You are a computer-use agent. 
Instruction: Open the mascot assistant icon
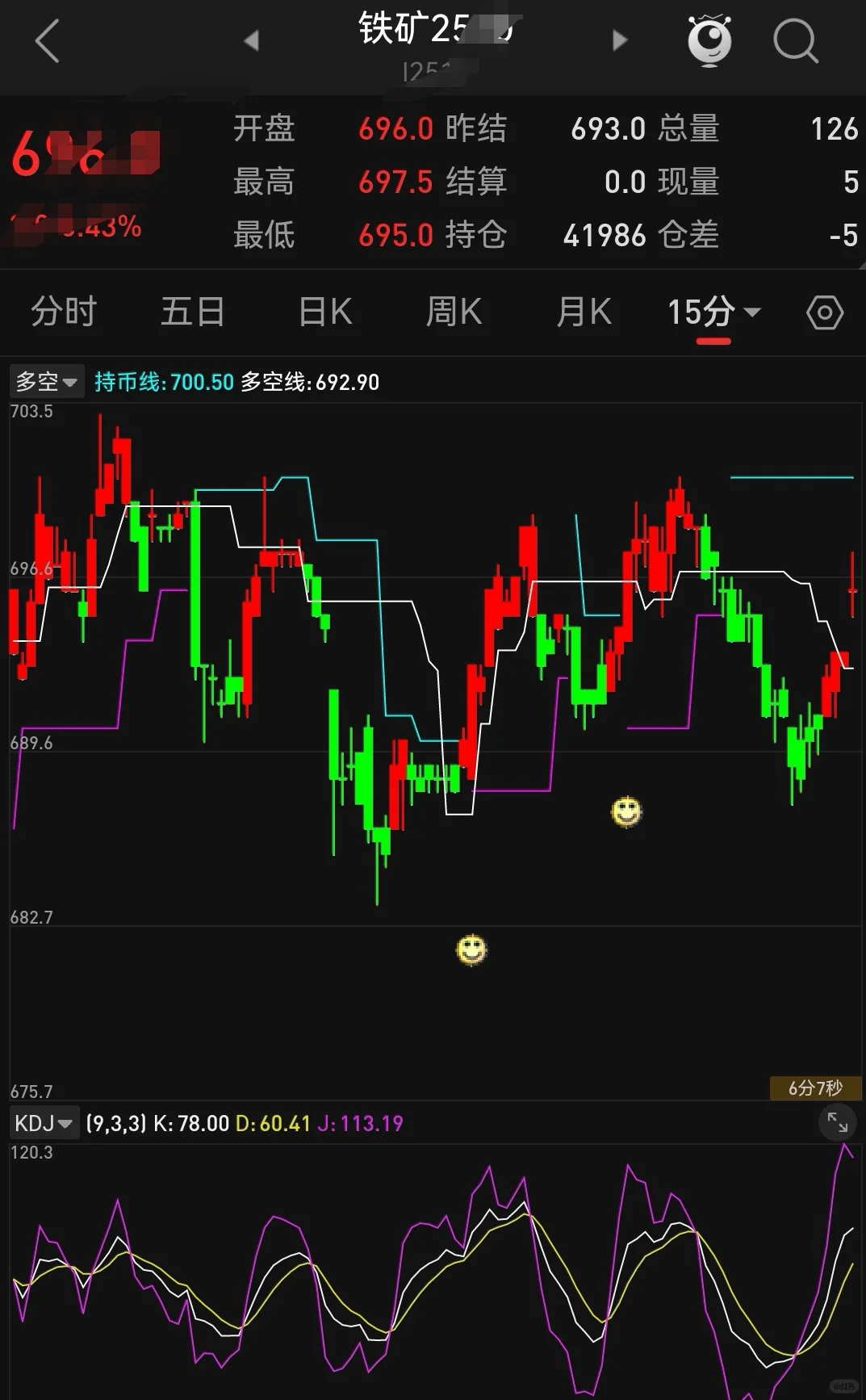pos(709,40)
